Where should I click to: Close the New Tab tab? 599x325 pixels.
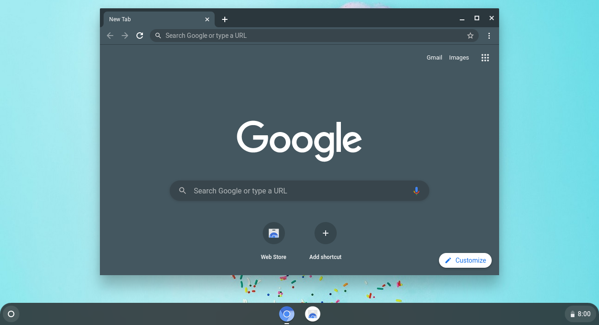click(x=207, y=19)
